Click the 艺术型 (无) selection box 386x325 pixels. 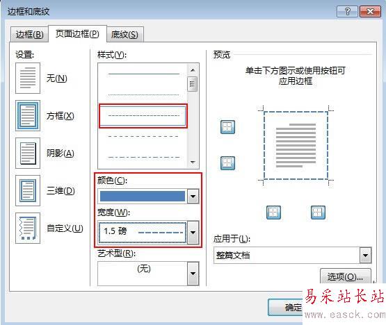pyautogui.click(x=143, y=274)
